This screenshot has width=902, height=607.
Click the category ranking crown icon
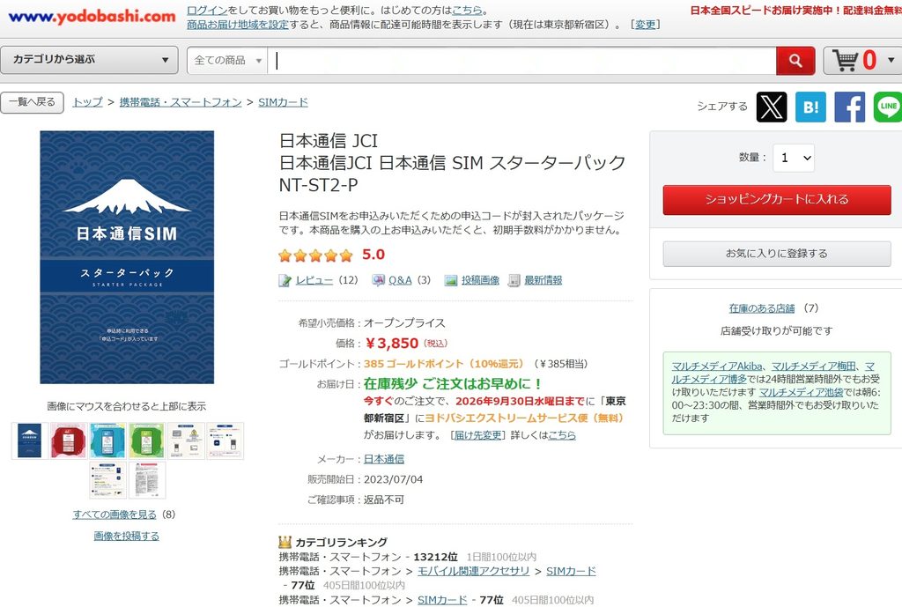(x=285, y=542)
